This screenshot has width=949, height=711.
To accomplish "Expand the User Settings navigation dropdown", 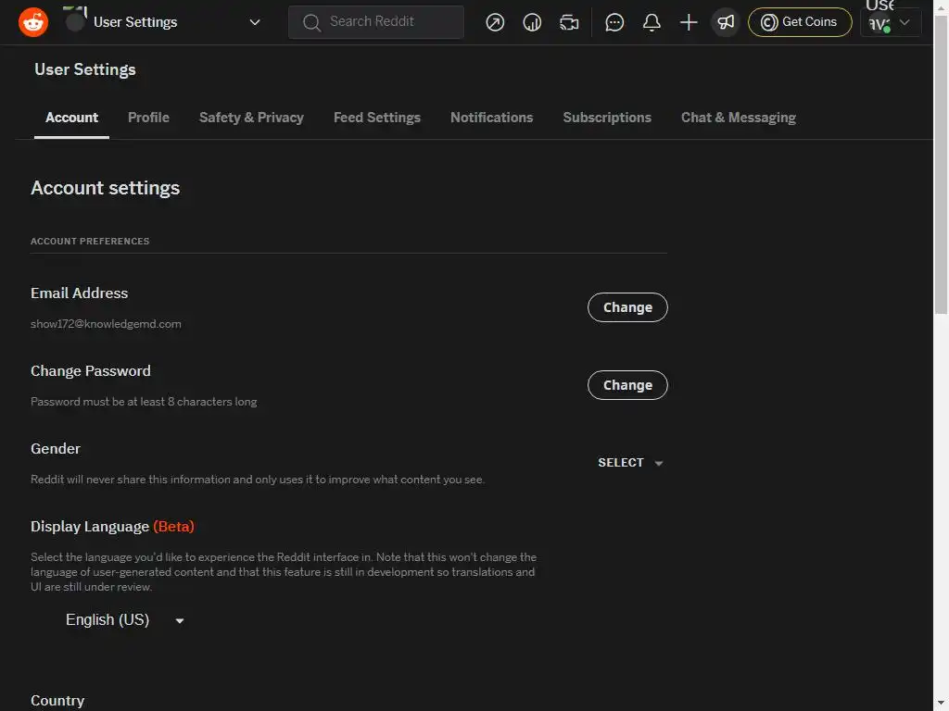I will pyautogui.click(x=255, y=22).
